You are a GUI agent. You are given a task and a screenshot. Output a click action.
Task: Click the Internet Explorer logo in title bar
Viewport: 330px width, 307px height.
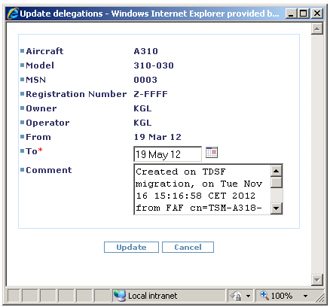[x=13, y=14]
